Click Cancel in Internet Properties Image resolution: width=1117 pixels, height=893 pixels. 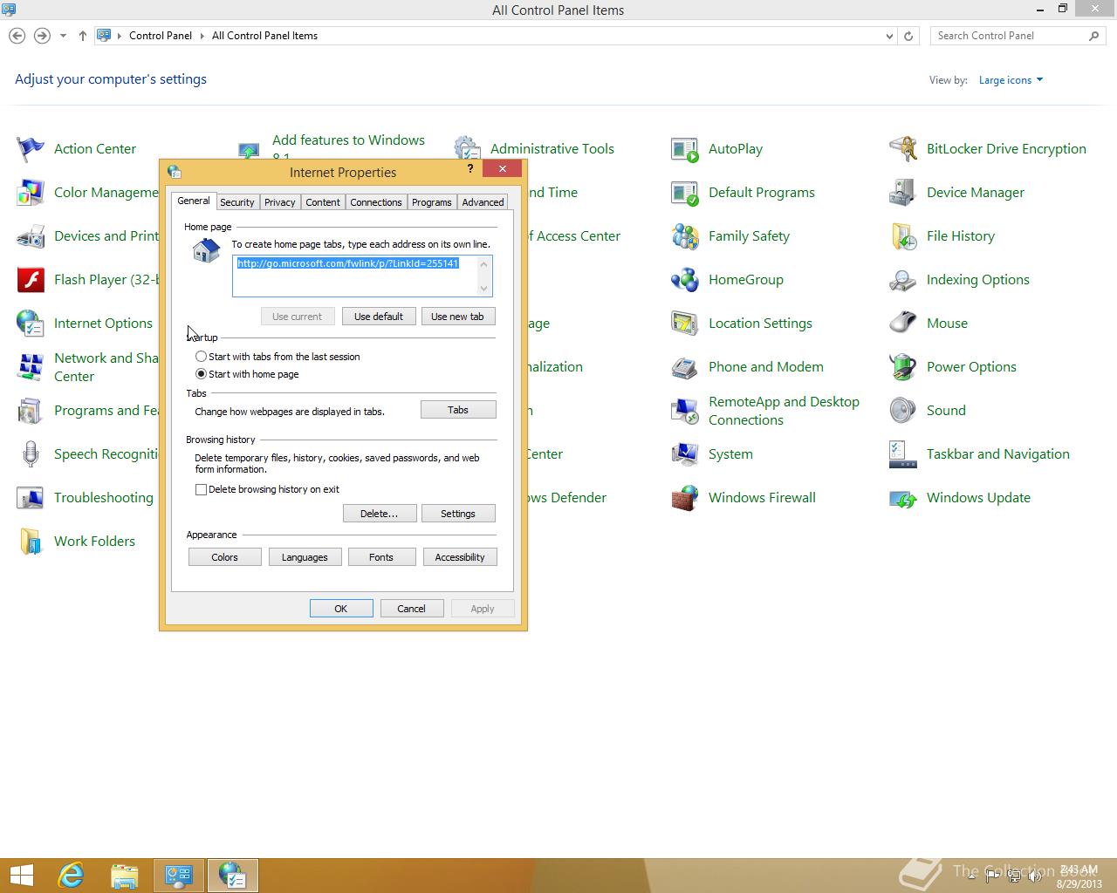pos(412,609)
